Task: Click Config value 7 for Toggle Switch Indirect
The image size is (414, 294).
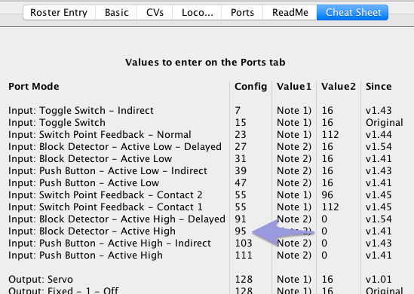Action: point(238,110)
